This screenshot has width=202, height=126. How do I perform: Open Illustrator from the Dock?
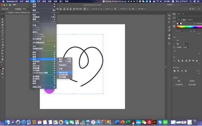click(155, 122)
